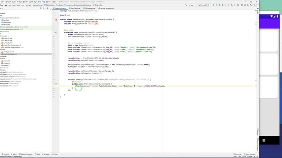Click the Project panel settings gear icon

[x=48, y=8]
